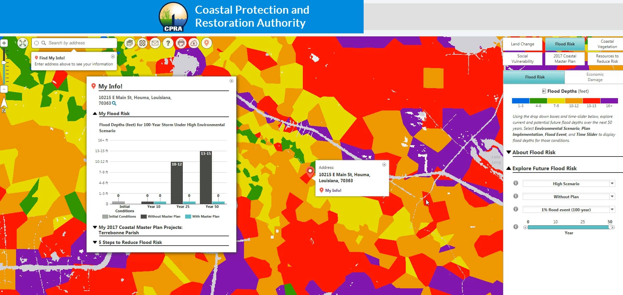The image size is (623, 295).
Task: Print the map using printer icon
Action: tap(181, 43)
